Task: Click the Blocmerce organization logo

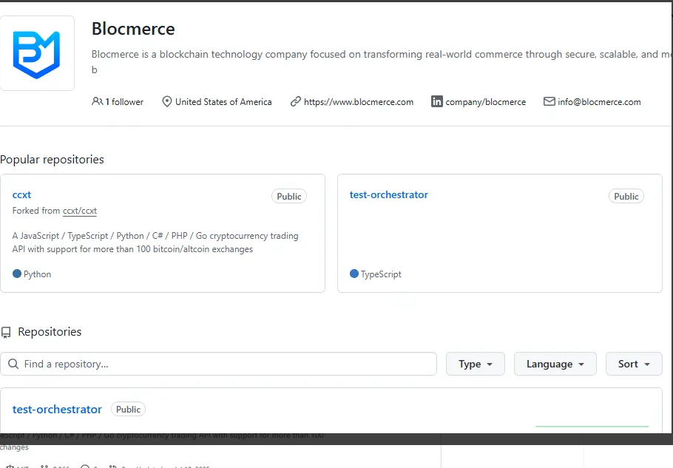Action: (x=36, y=53)
